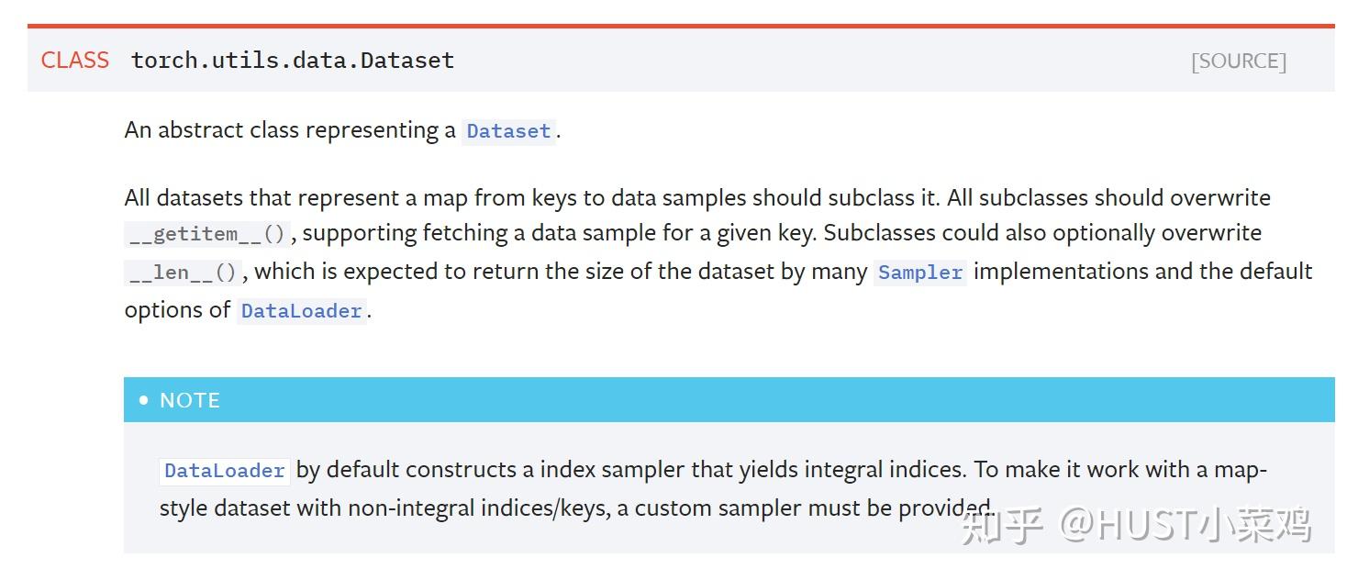This screenshot has width=1347, height=580.
Task: Open the [SOURCE] link
Action: click(1238, 61)
